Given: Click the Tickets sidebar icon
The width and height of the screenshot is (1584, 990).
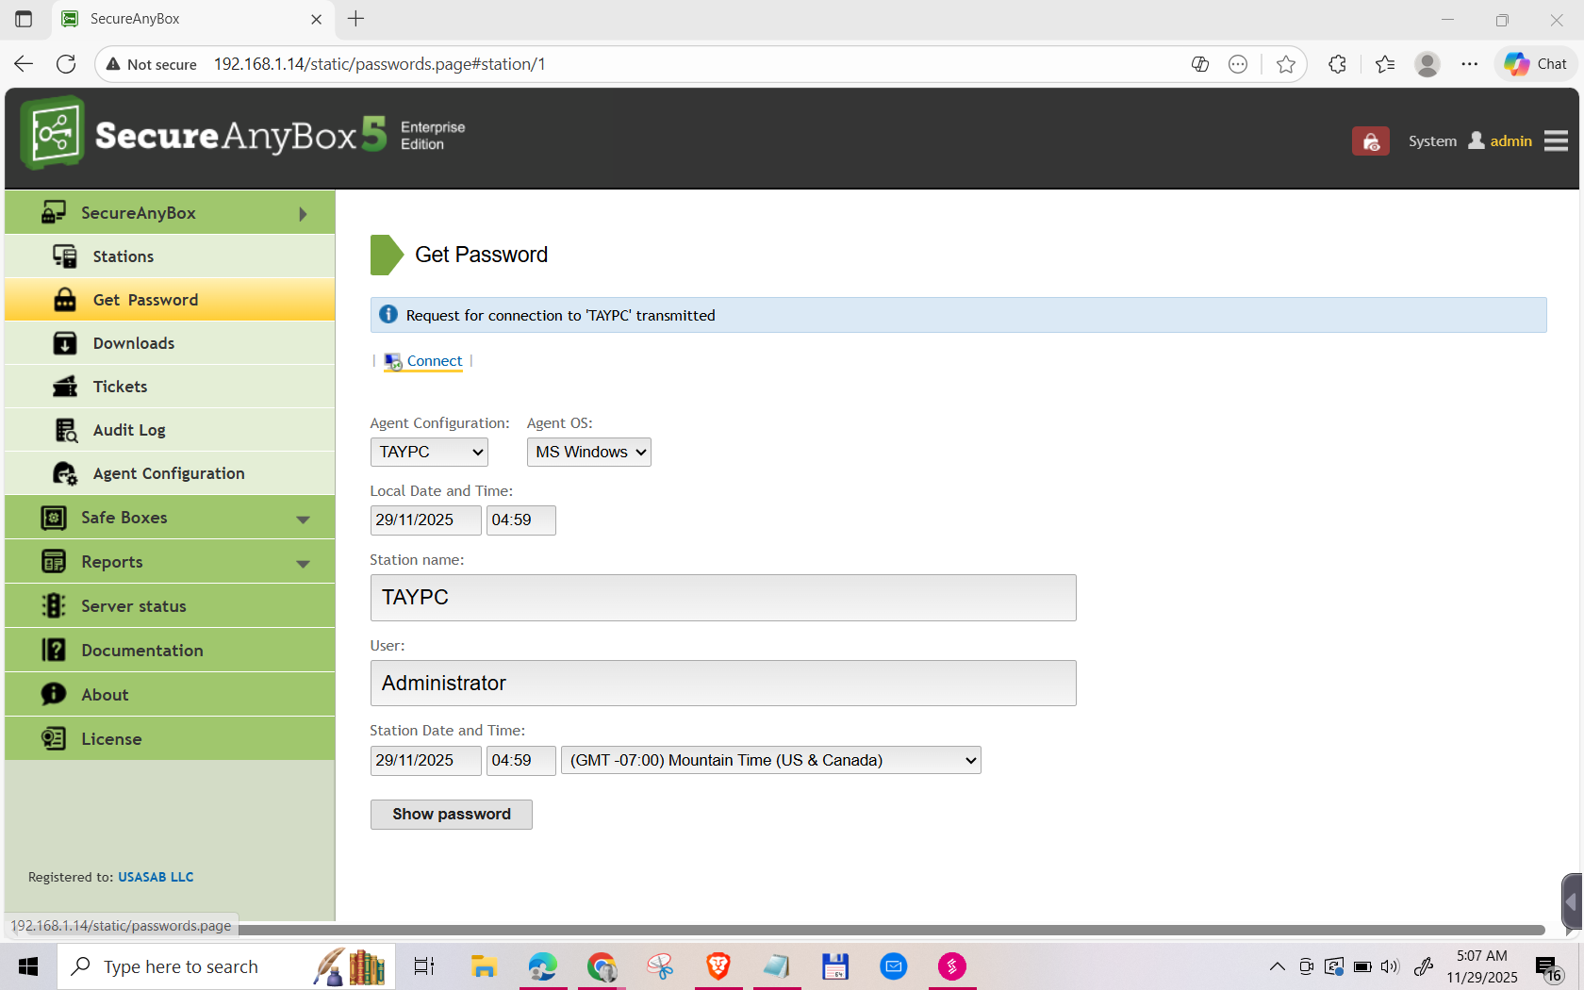Looking at the screenshot, I should pyautogui.click(x=64, y=387).
